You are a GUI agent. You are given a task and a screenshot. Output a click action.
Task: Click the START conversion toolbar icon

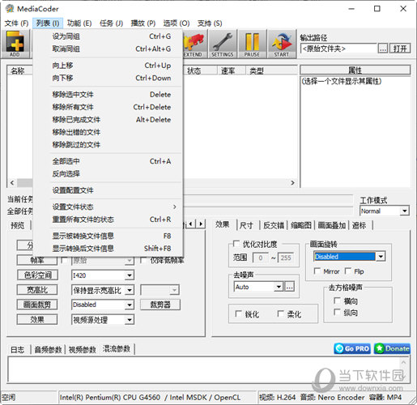(282, 44)
